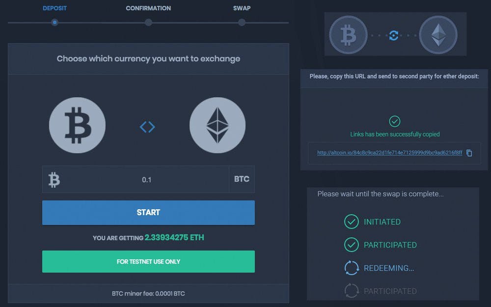Screen dimensions: 491x307
Task: Click the large Ethereum coin icon
Action: [218, 125]
